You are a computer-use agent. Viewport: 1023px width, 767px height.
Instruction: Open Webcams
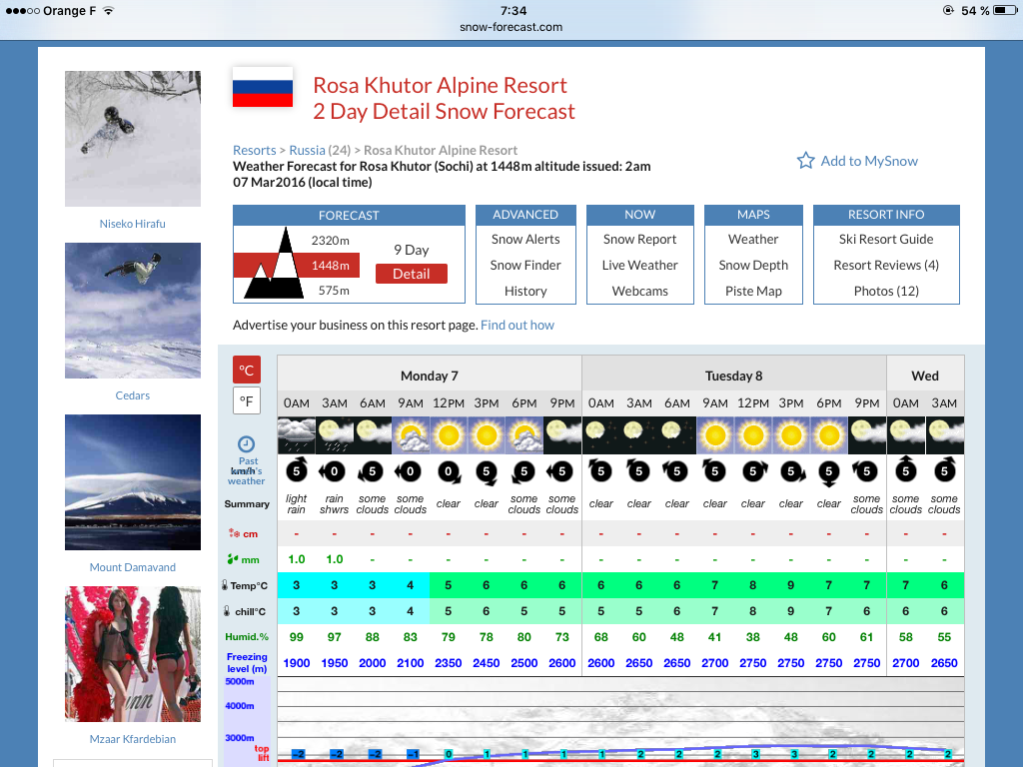[x=639, y=291]
